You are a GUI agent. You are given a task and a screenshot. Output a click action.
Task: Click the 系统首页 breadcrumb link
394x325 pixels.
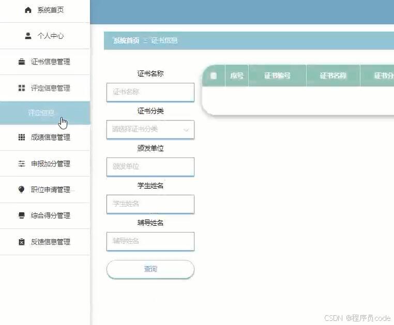tap(126, 40)
